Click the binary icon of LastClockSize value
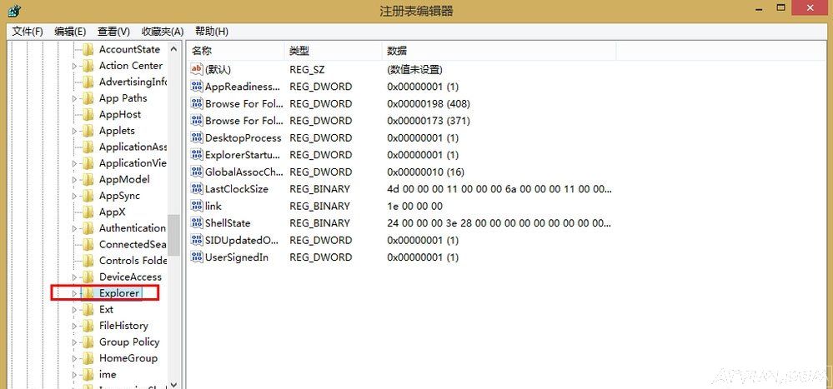833x389 pixels. click(197, 189)
